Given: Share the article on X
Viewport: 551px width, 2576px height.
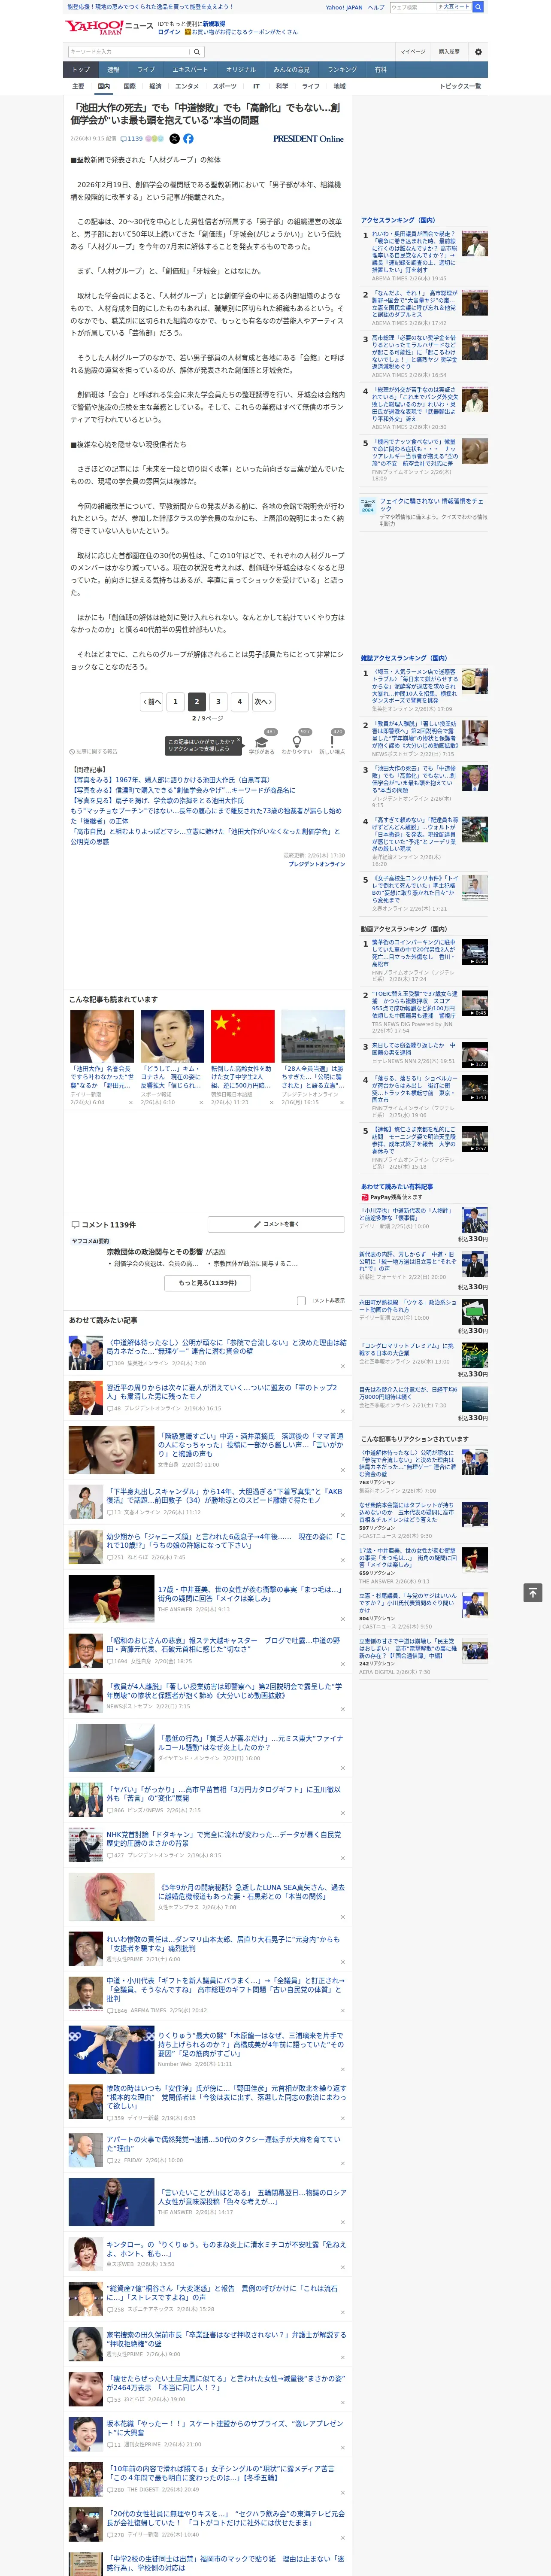Looking at the screenshot, I should pos(174,139).
